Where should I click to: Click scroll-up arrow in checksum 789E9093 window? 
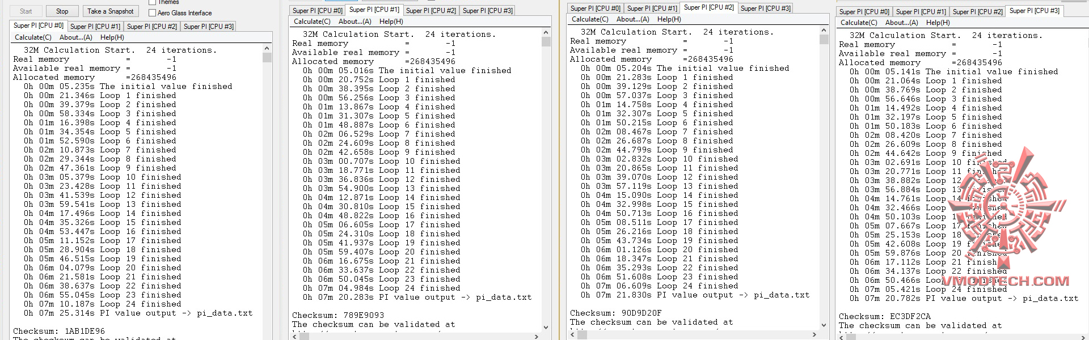[x=546, y=33]
